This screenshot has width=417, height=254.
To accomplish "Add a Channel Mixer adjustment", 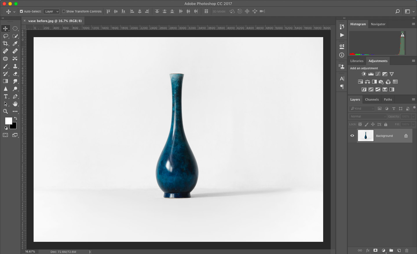I will 388,82.
